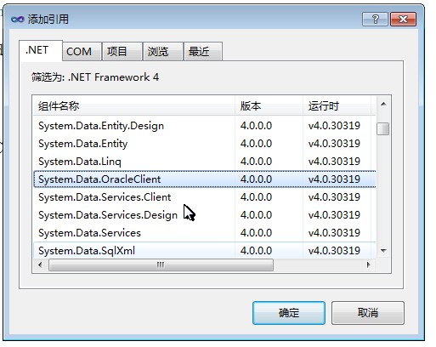Switch to the .NET tab
Image resolution: width=436 pixels, height=347 pixels.
click(41, 50)
